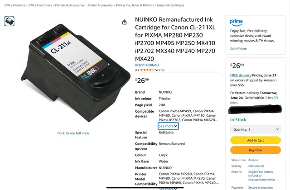The height and width of the screenshot is (190, 290).
Task: Click the Add to Cart button
Action: point(256,140)
